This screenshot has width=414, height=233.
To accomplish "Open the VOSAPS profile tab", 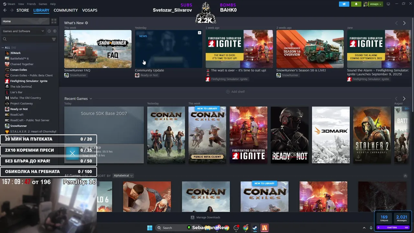I will coord(90,10).
